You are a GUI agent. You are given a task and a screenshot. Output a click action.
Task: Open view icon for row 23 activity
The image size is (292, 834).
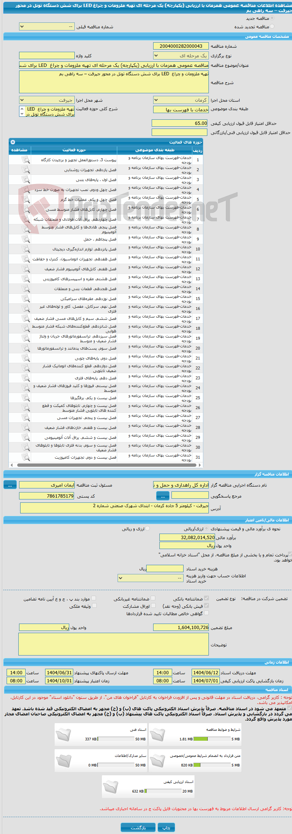25,378
